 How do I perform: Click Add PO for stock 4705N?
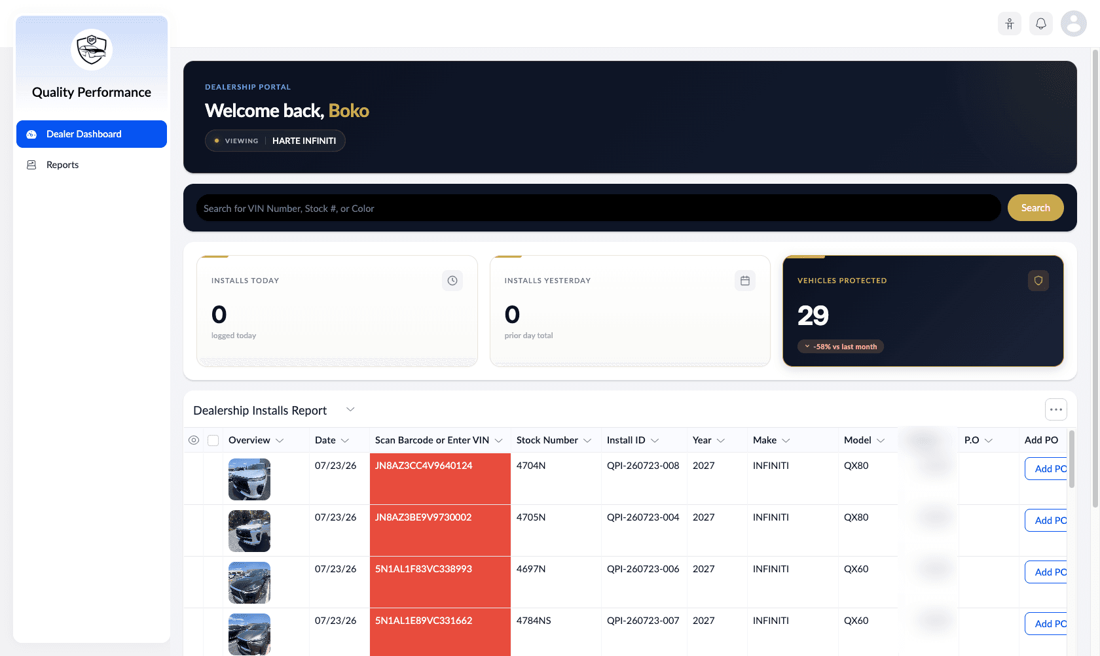(1046, 521)
